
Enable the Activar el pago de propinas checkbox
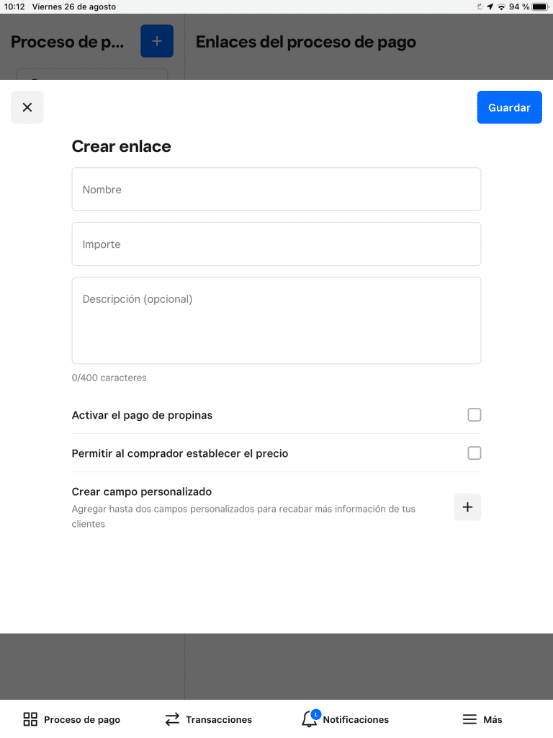(x=474, y=414)
